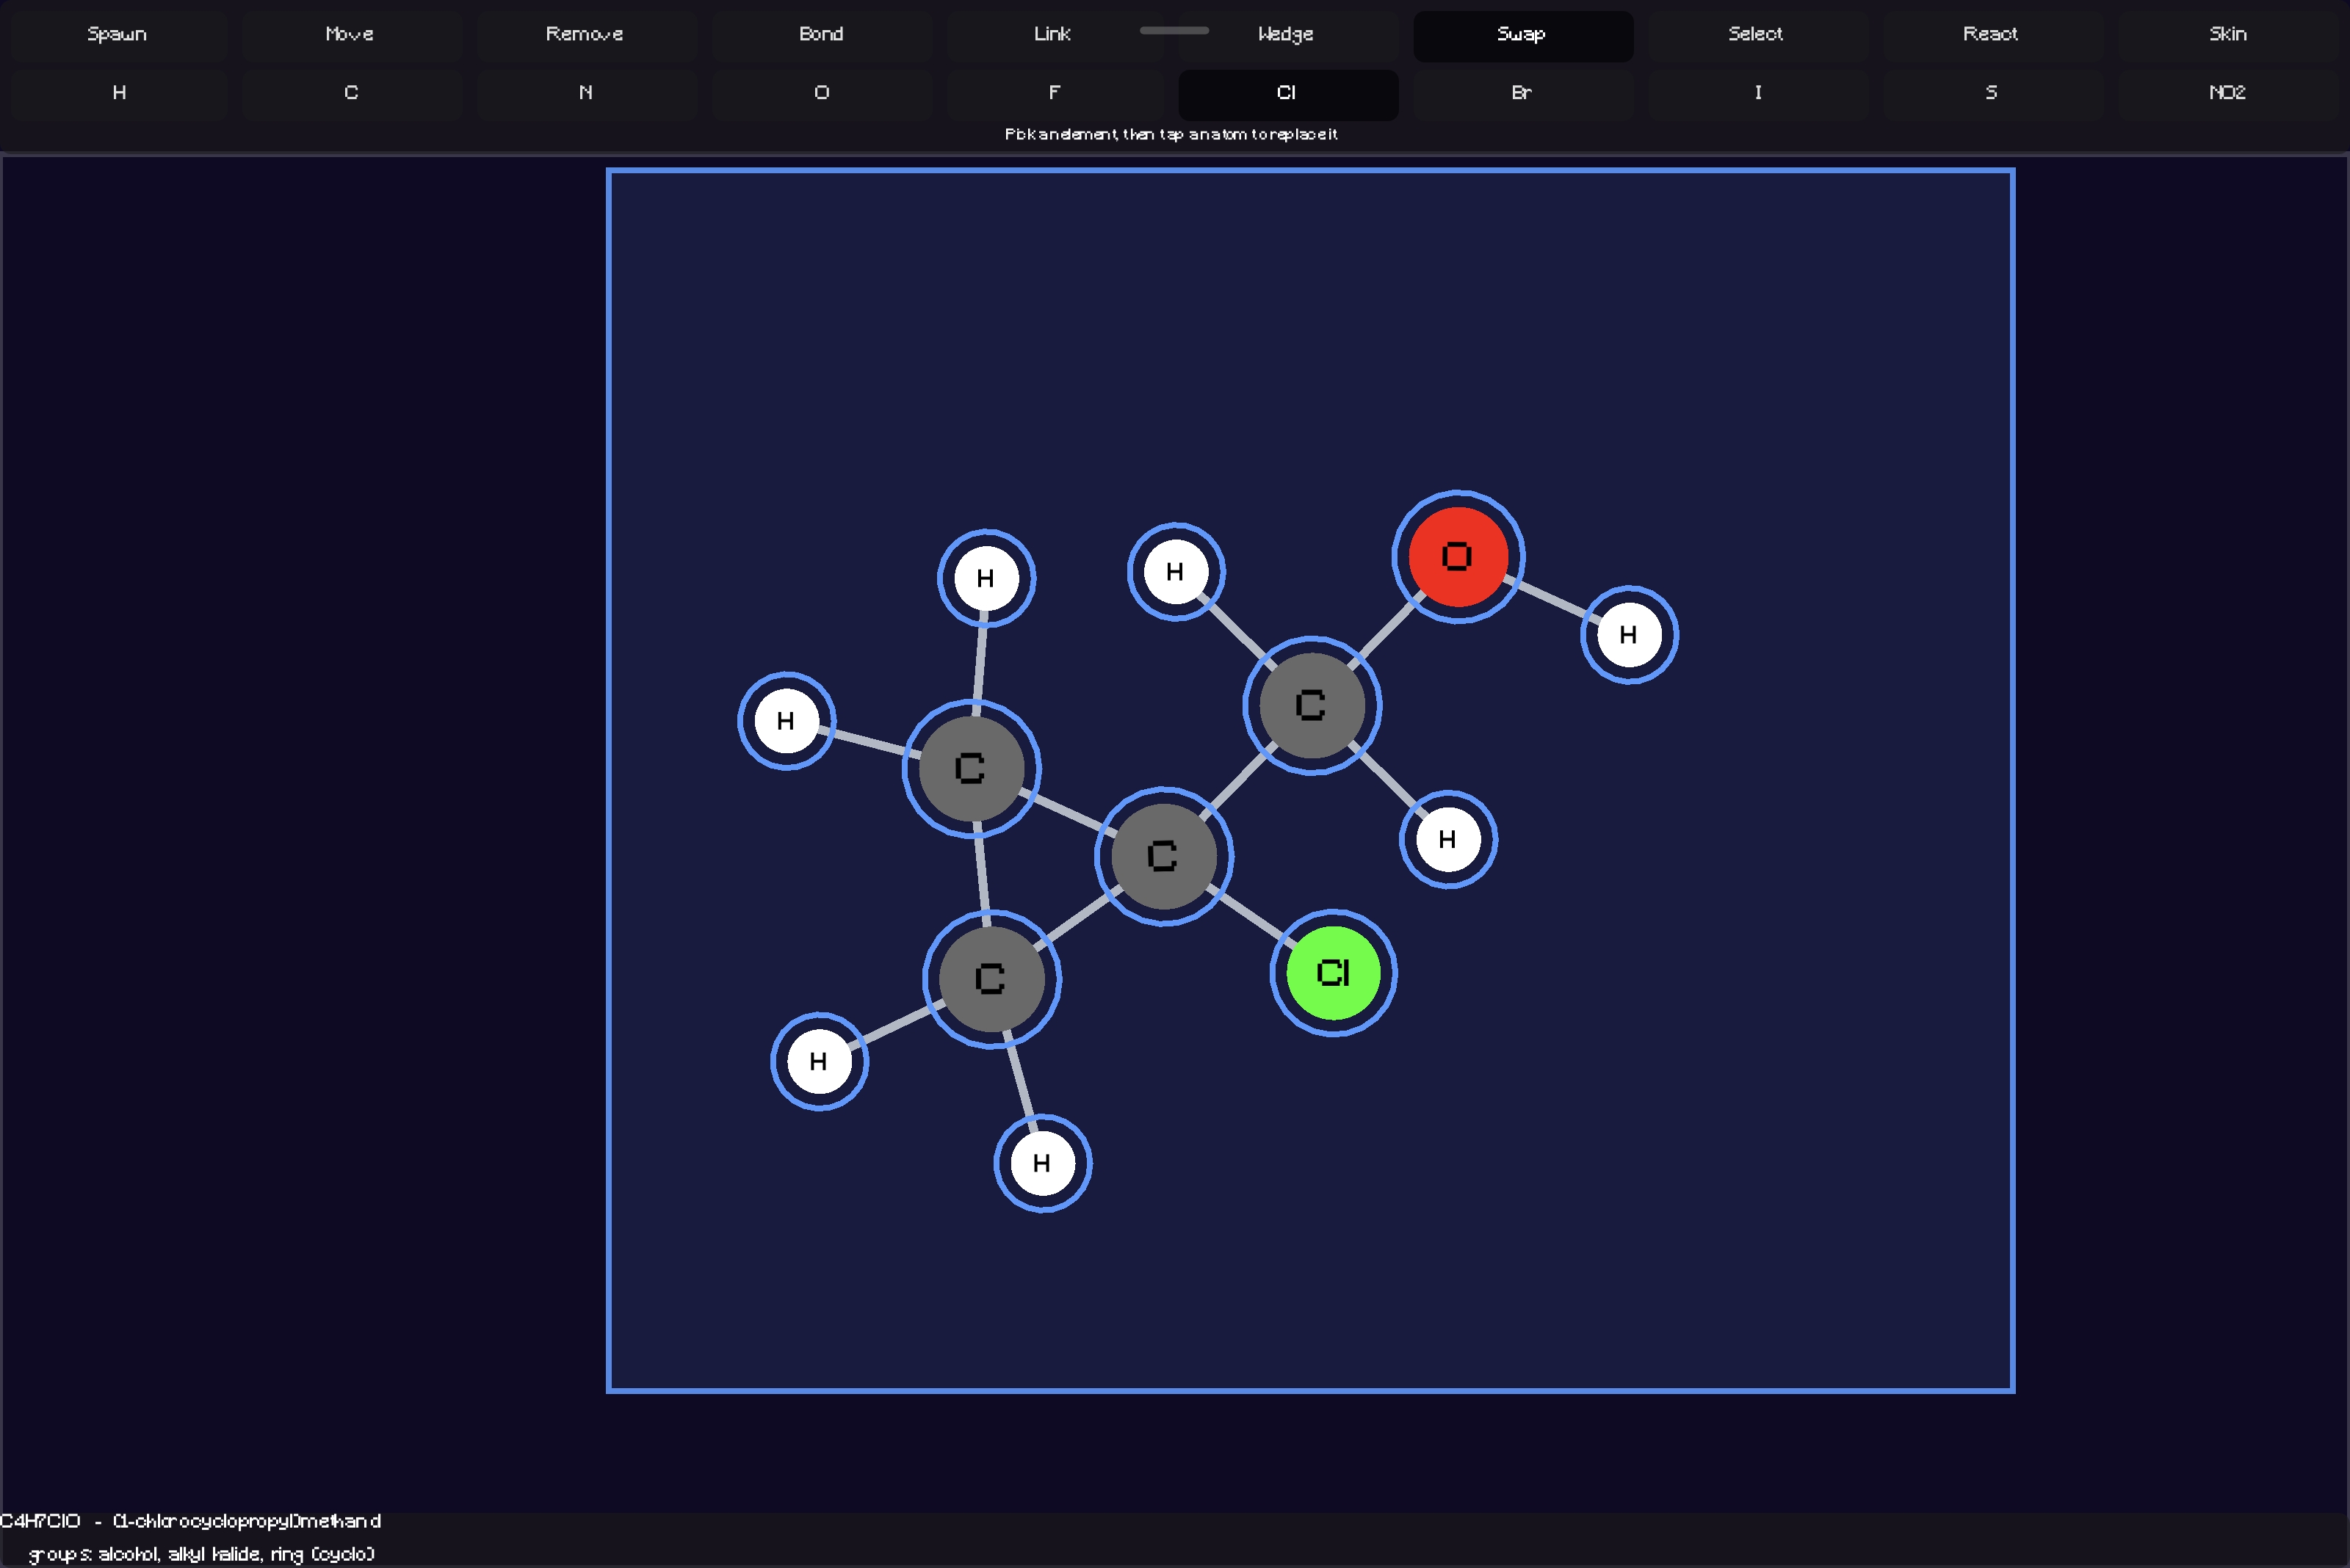This screenshot has height=1568, width=2350.
Task: Pick NO2 group button
Action: click(x=2228, y=94)
